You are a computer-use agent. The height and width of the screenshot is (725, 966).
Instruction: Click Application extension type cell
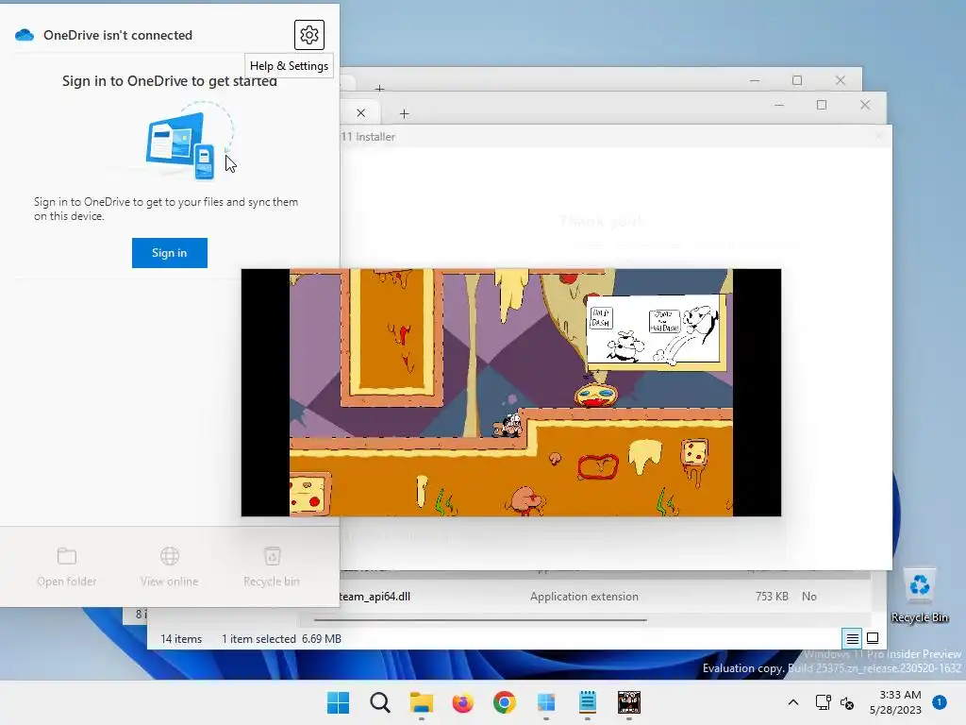(x=584, y=597)
